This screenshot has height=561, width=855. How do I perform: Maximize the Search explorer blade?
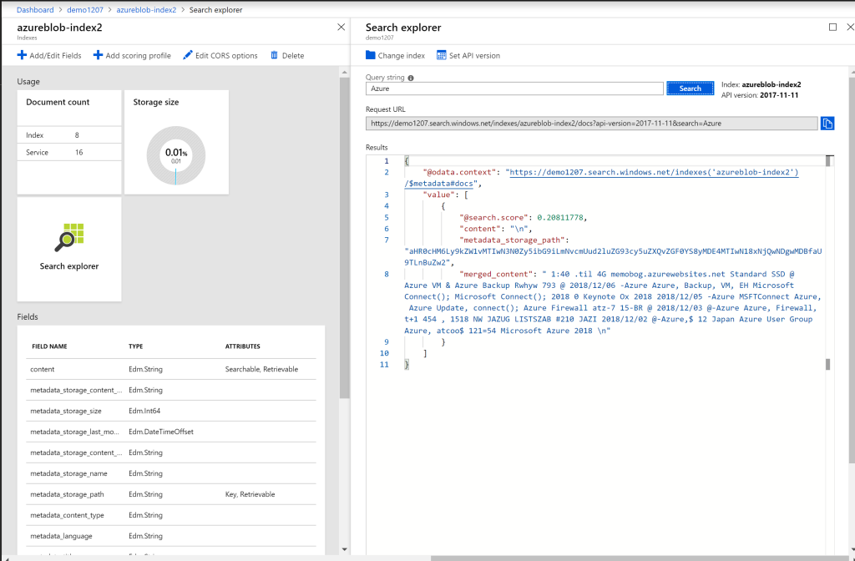(x=832, y=27)
